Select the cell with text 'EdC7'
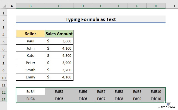178x110 pixels. [x=101, y=99]
